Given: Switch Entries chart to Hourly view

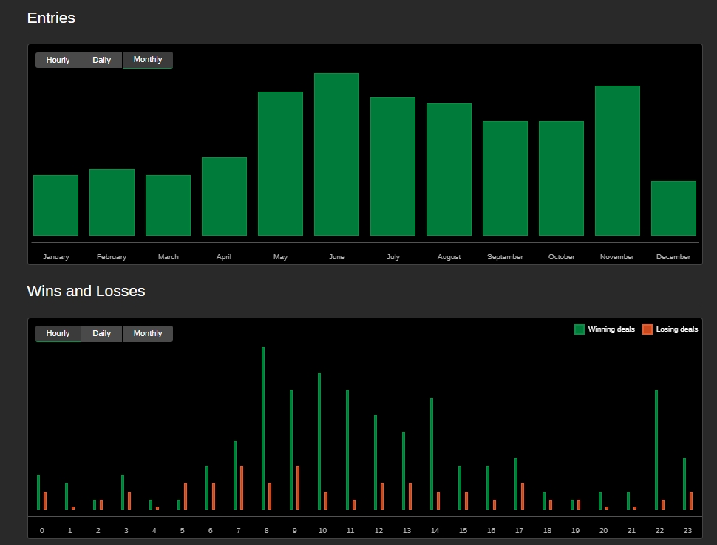Looking at the screenshot, I should pos(58,60).
